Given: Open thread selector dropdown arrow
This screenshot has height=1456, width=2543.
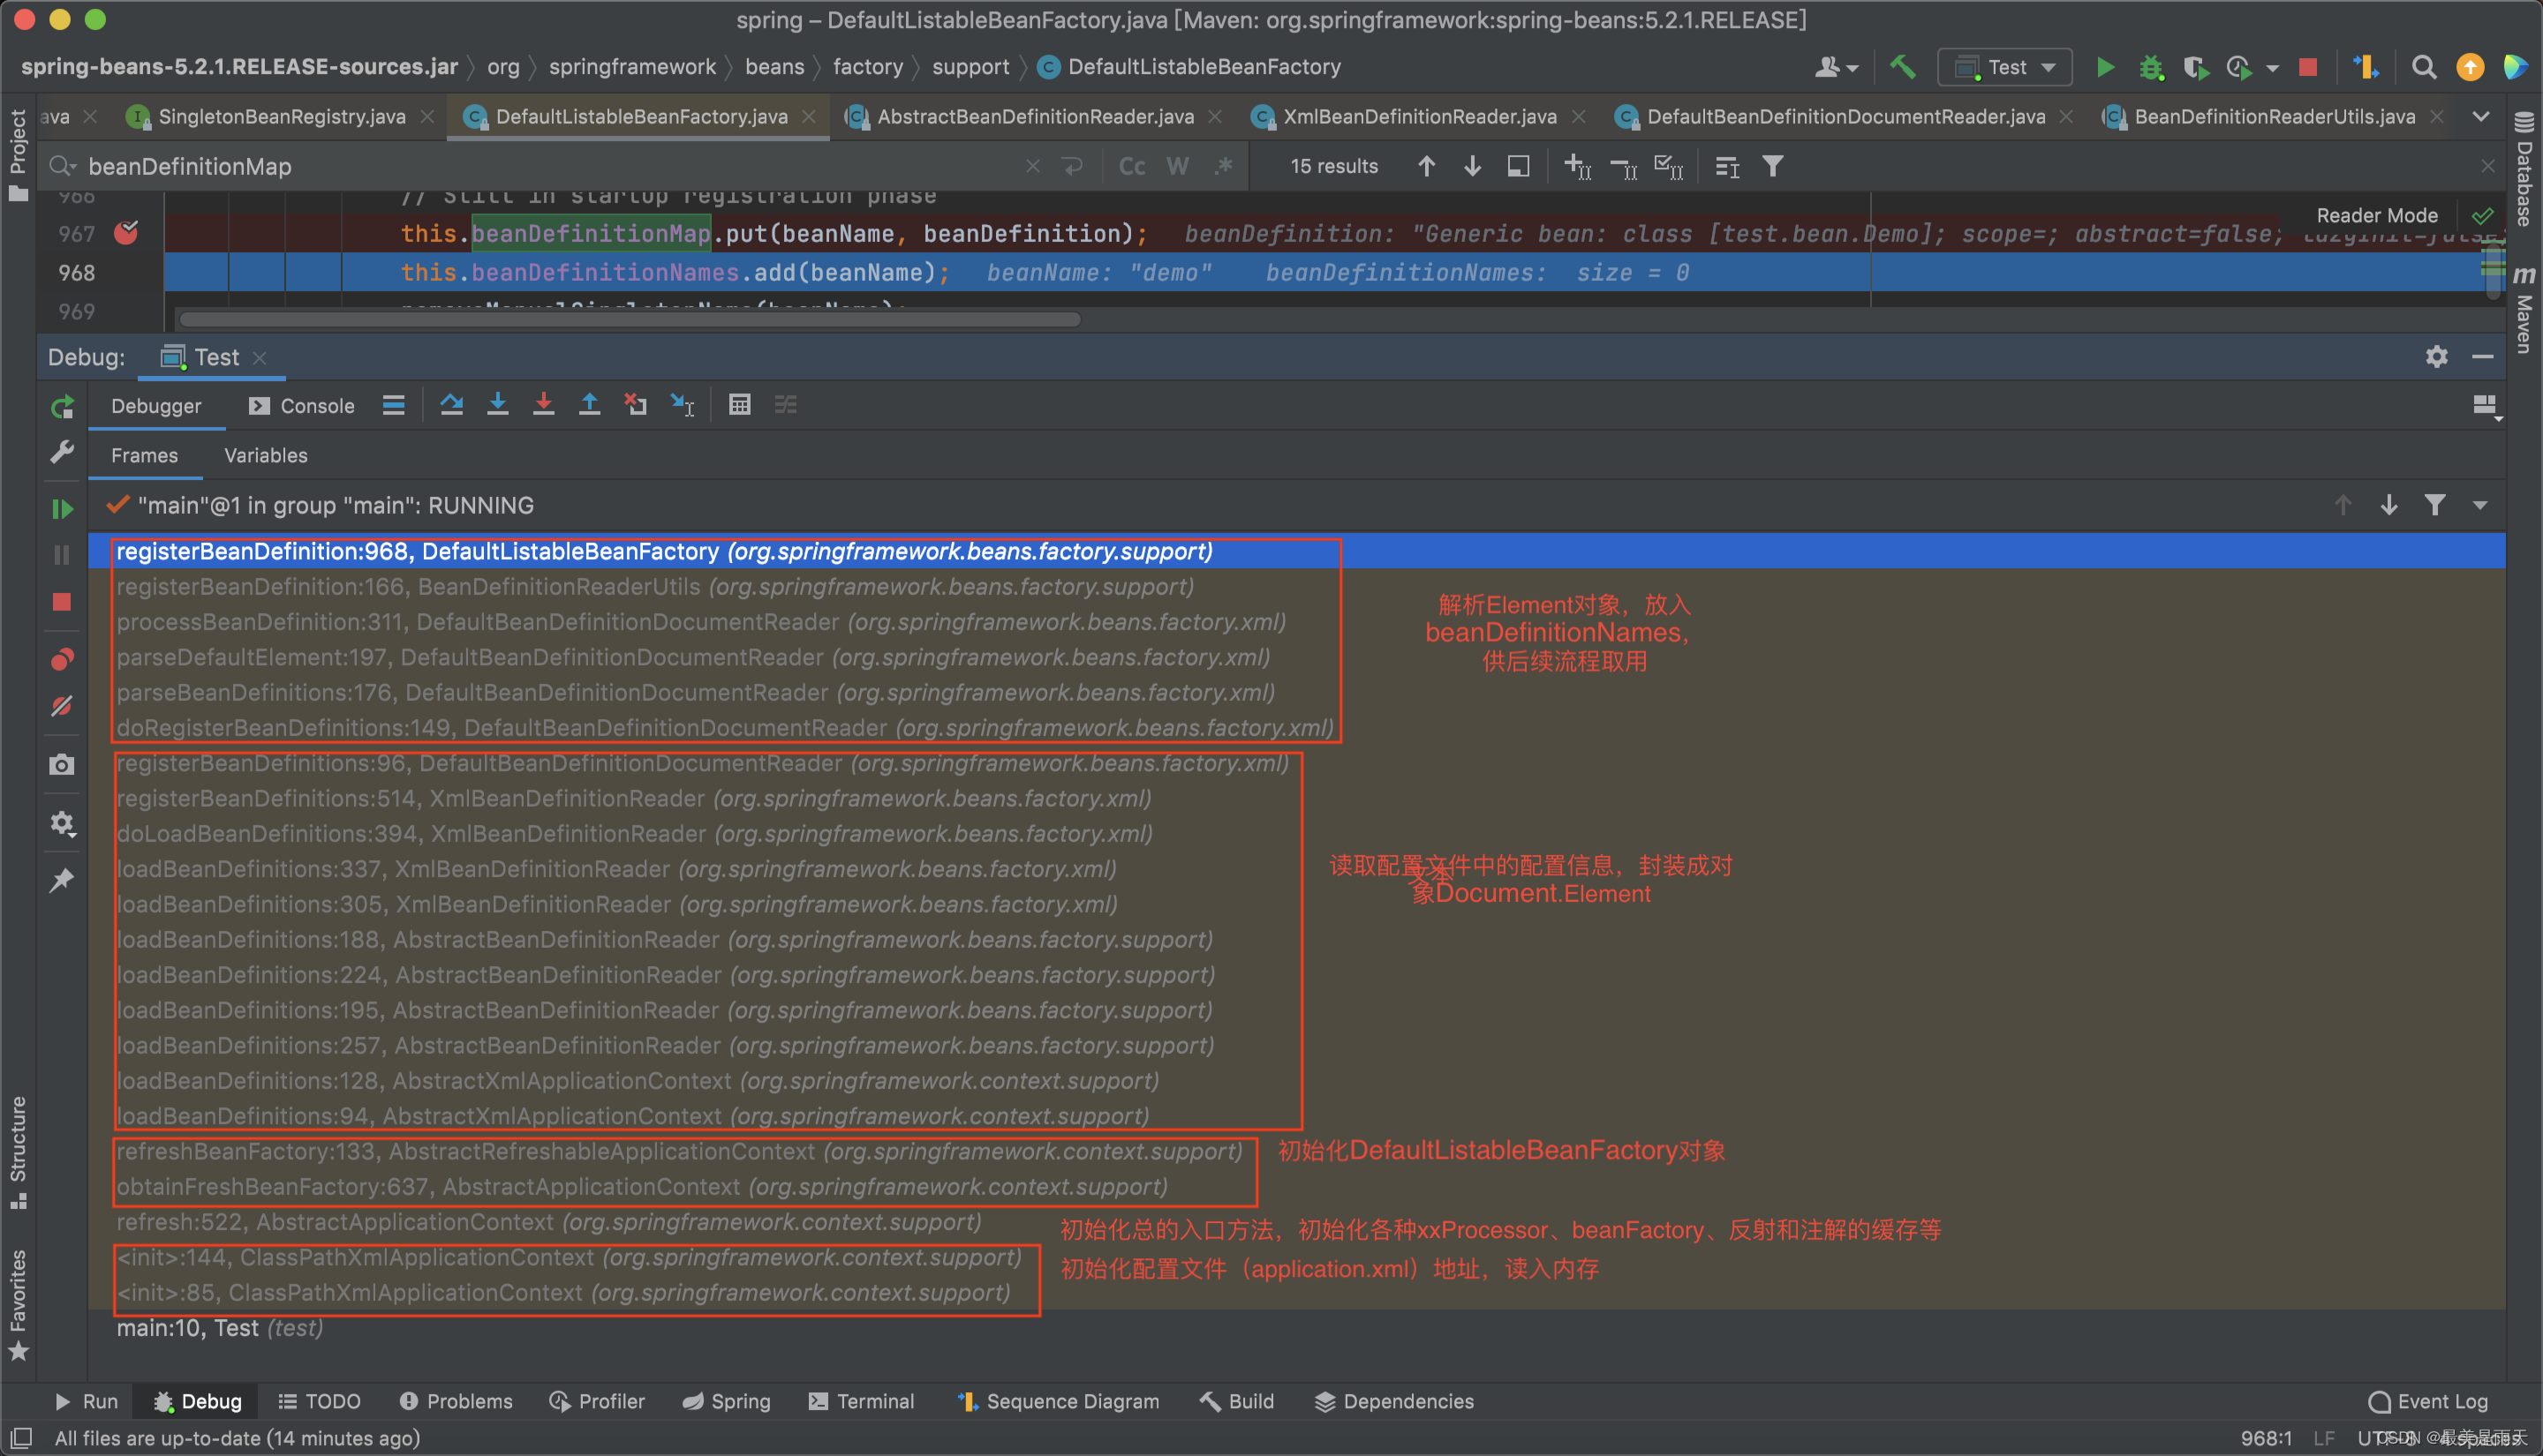Looking at the screenshot, I should coord(2480,506).
